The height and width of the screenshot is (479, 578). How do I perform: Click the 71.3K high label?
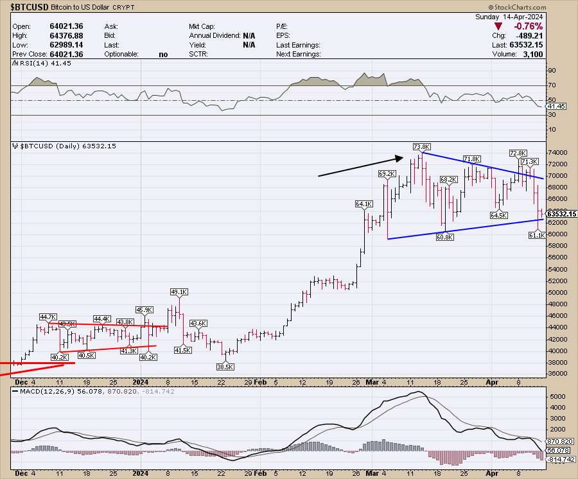(x=530, y=161)
